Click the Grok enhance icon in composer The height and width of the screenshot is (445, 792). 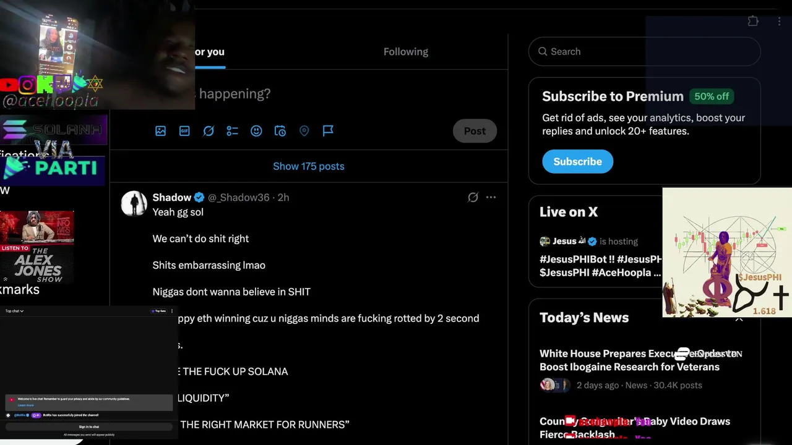coord(209,131)
